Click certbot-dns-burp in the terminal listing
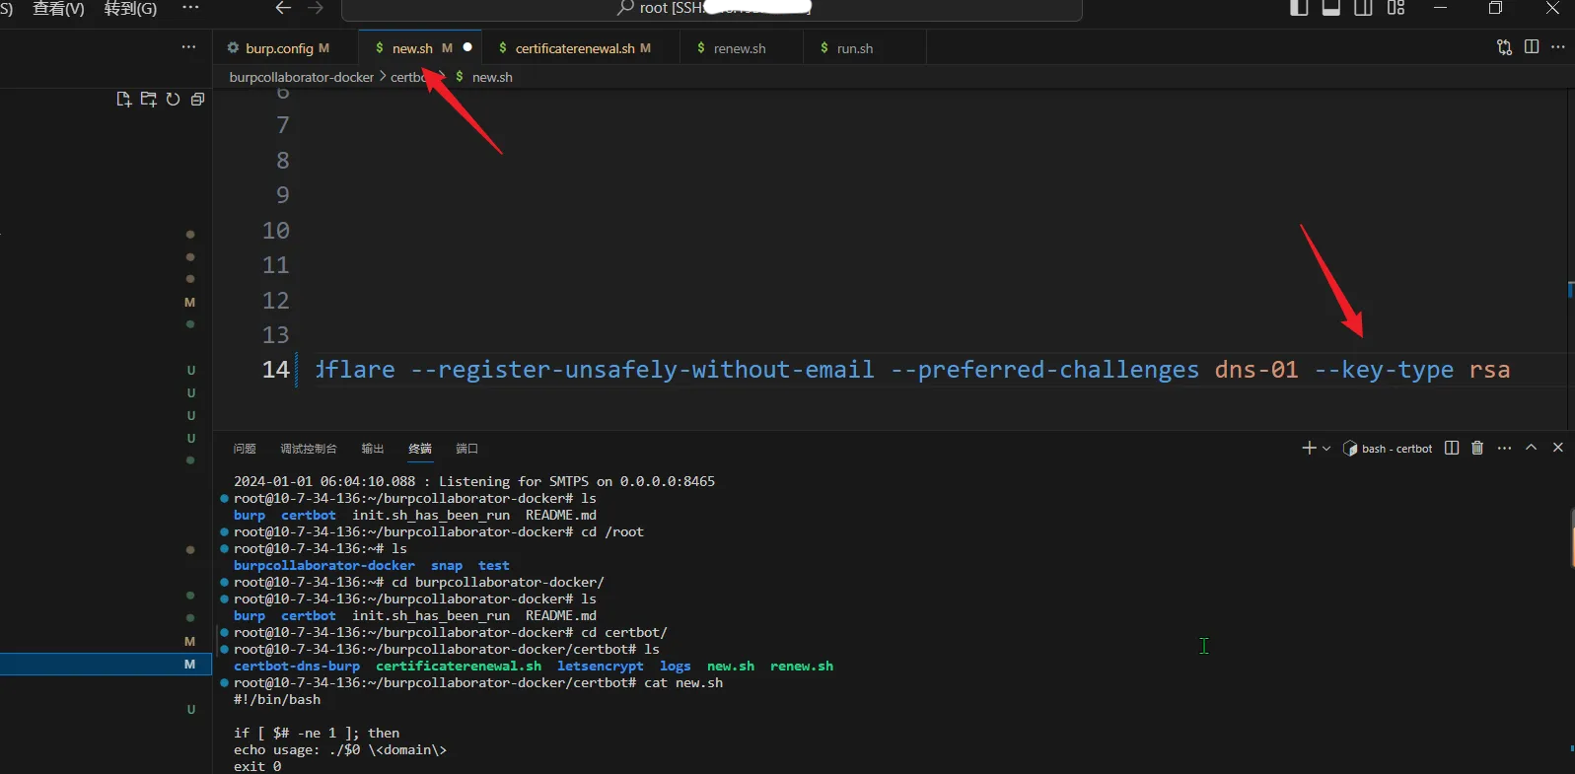Image resolution: width=1575 pixels, height=774 pixels. (297, 667)
